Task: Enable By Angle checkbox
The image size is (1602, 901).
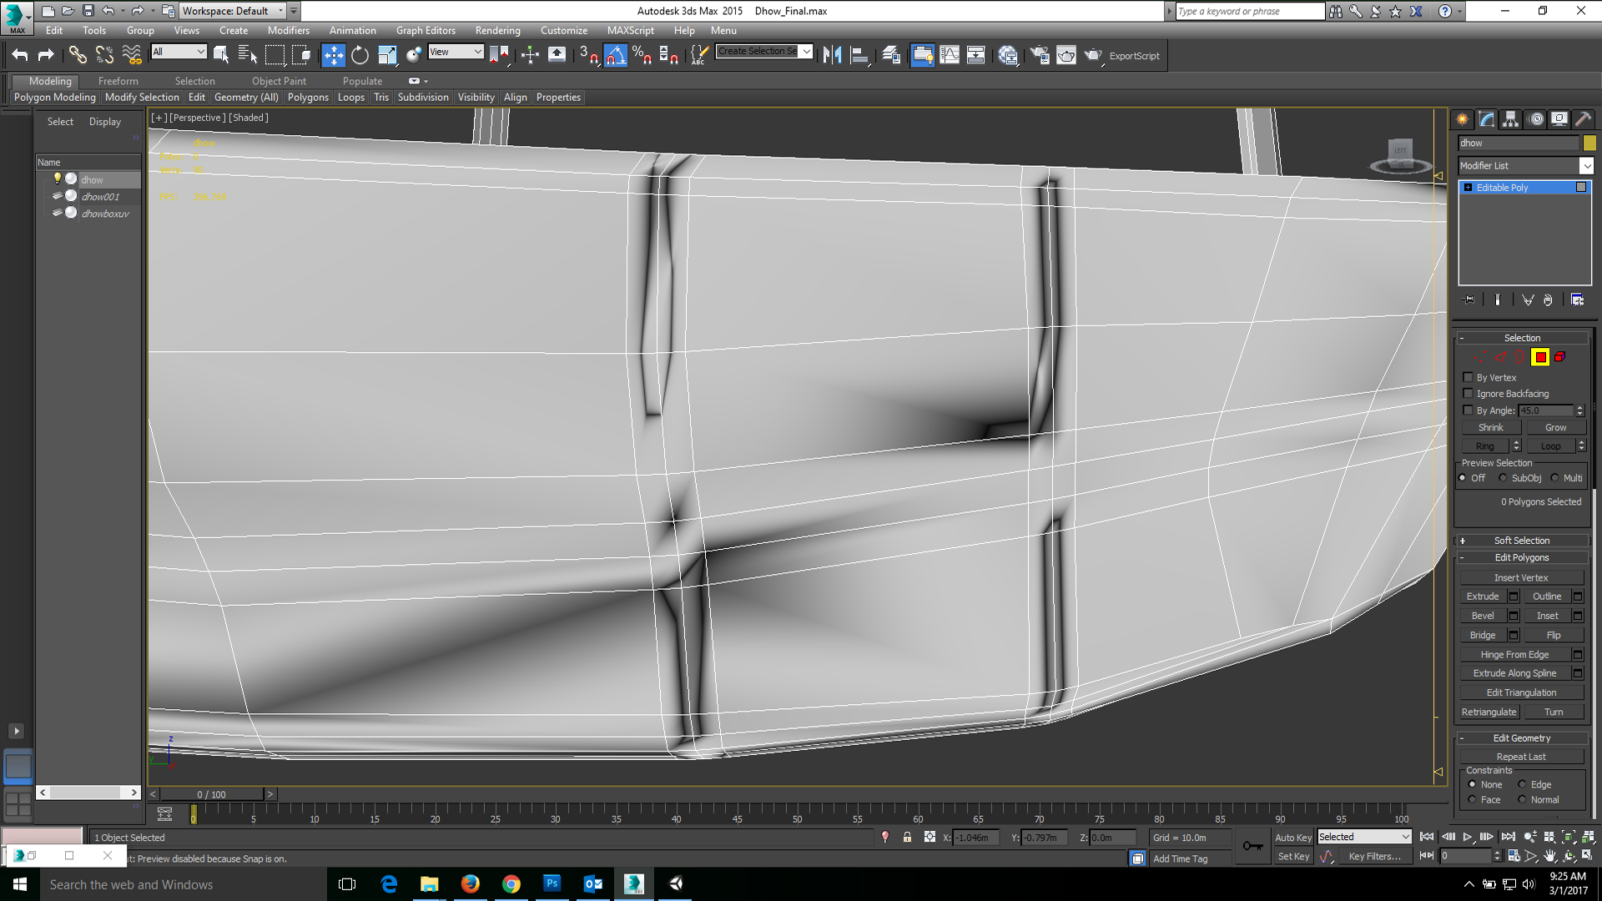Action: (x=1468, y=410)
